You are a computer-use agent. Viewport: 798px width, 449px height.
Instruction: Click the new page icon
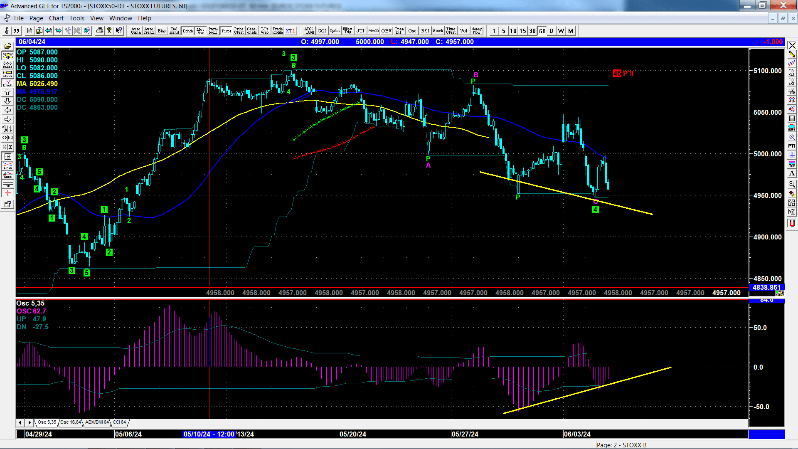(30, 31)
